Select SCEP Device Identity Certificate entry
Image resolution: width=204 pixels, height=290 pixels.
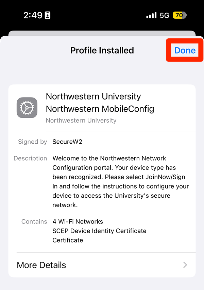[99, 231]
